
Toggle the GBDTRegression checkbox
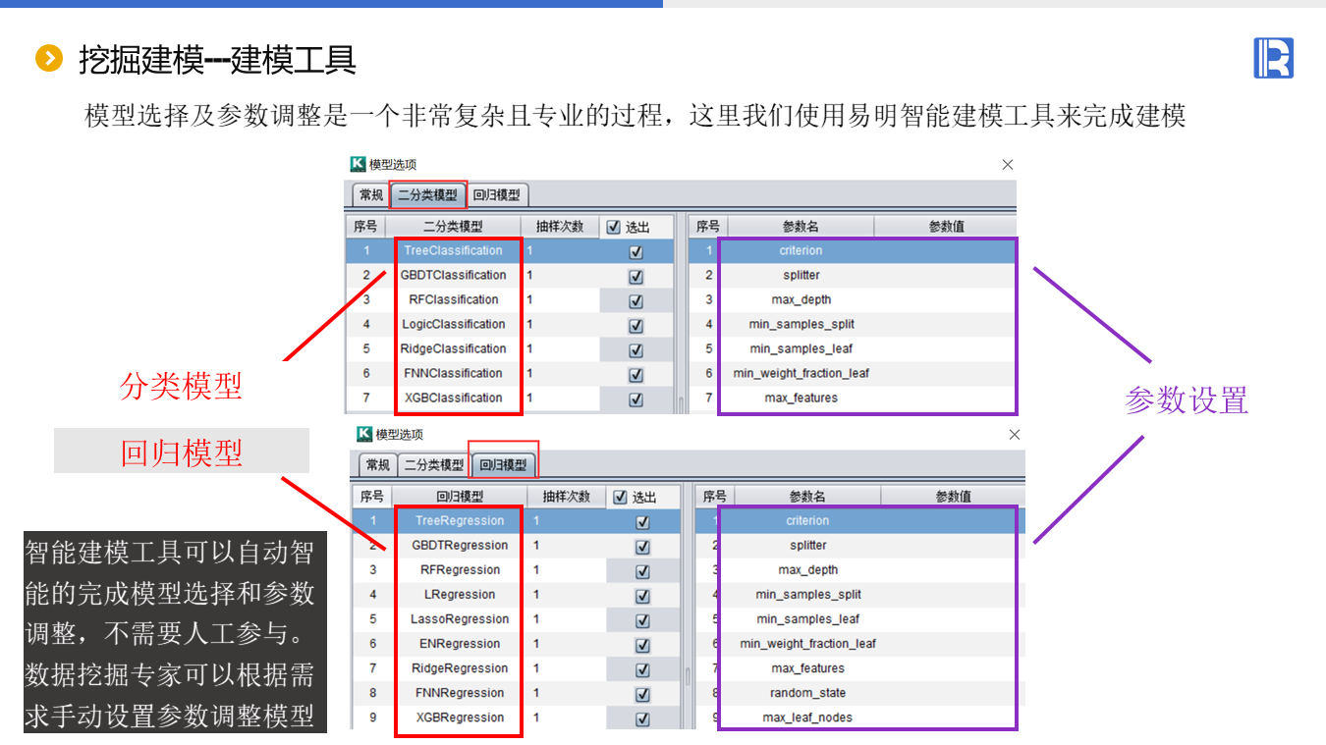(642, 546)
